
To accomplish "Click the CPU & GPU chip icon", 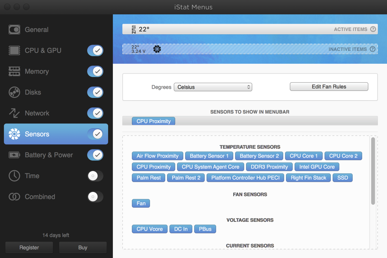I will 14,50.
